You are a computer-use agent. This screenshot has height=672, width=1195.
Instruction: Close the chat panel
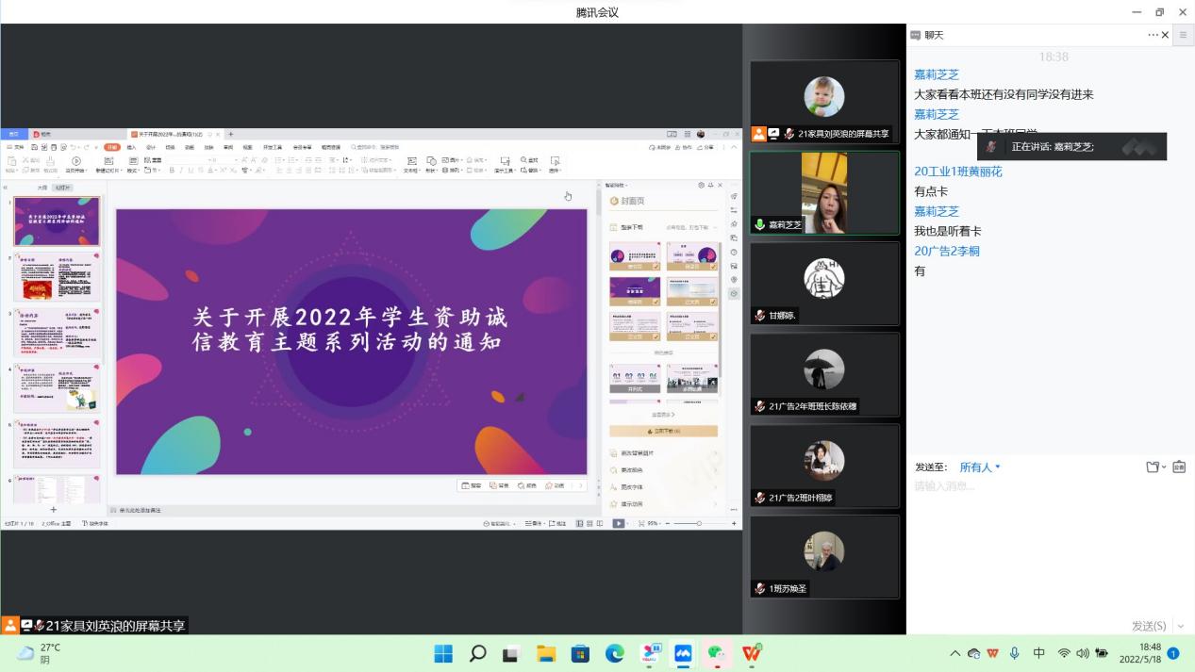(x=1166, y=35)
